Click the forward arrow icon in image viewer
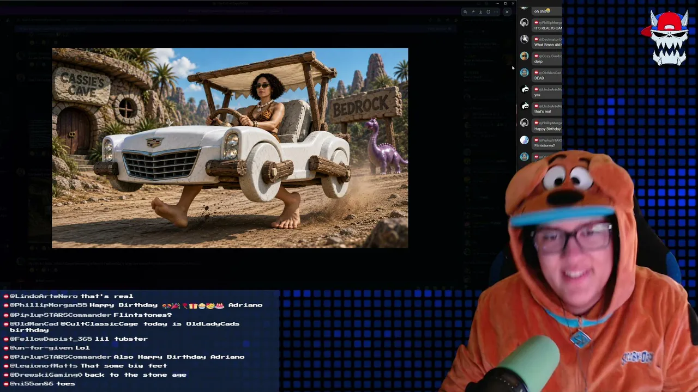This screenshot has height=392, width=698. tap(473, 12)
